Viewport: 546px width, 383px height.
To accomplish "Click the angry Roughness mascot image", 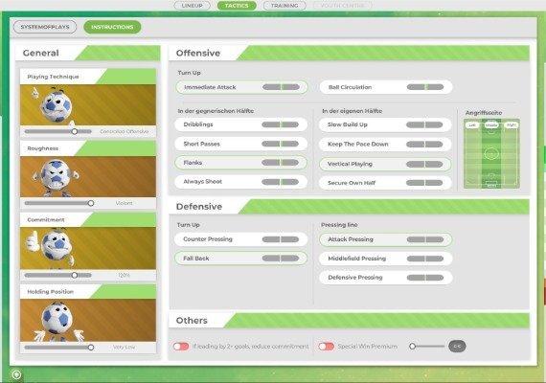I will 88,176.
